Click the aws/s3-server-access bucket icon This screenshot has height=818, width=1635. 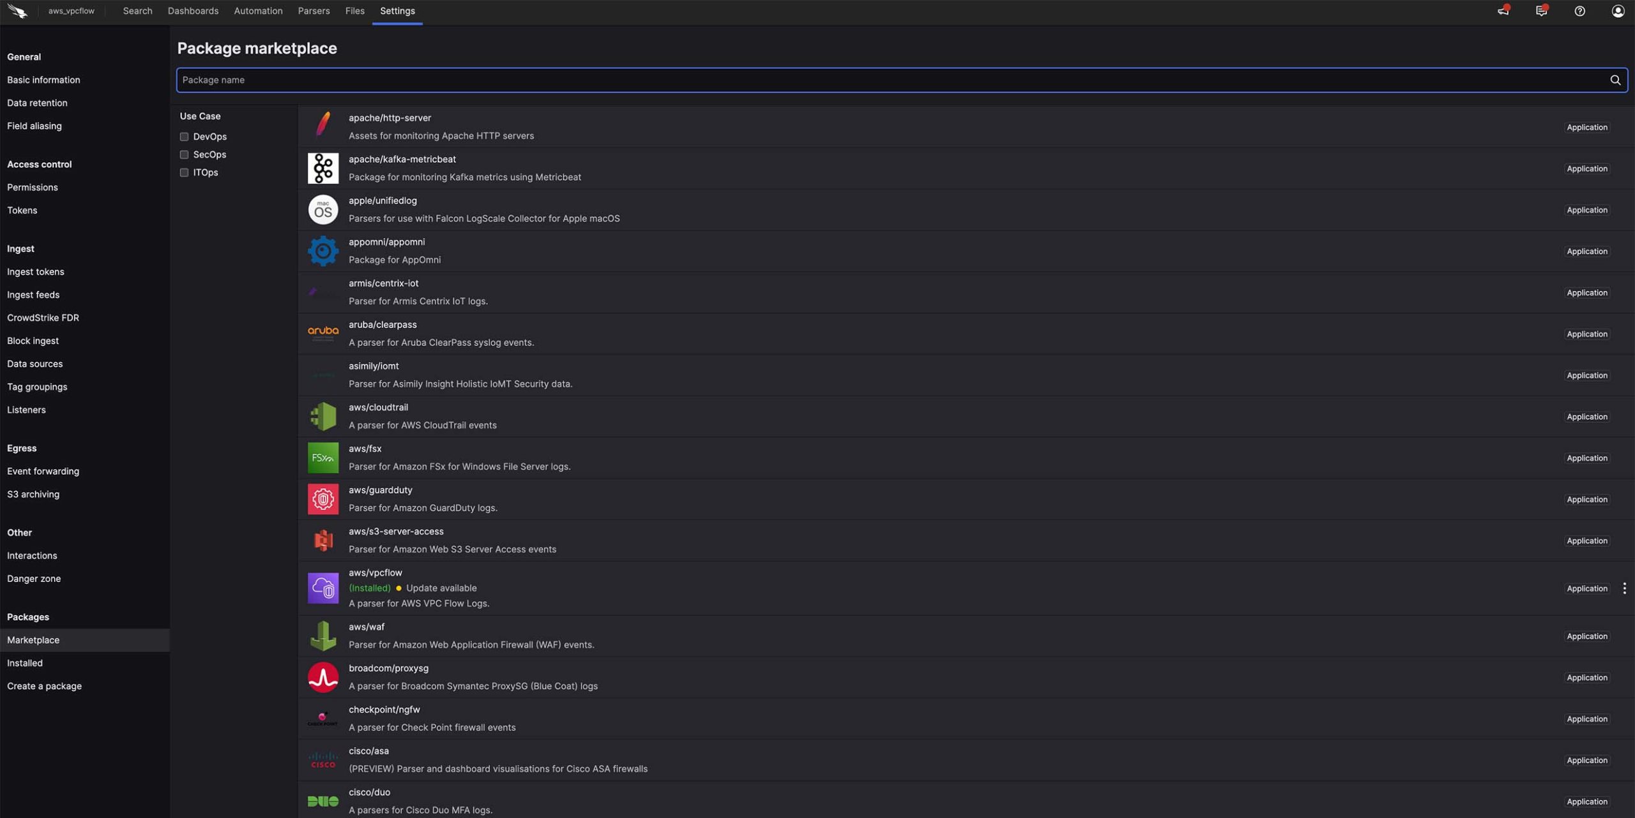(x=323, y=540)
